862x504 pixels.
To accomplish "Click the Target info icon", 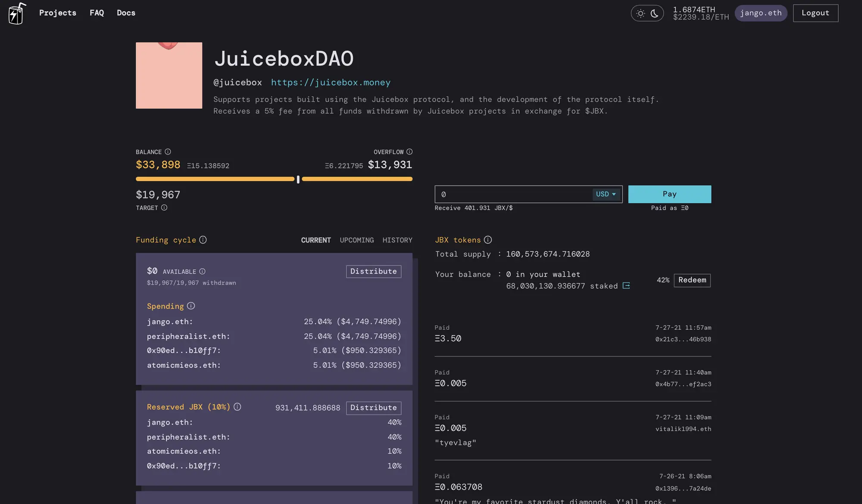I will pos(164,207).
